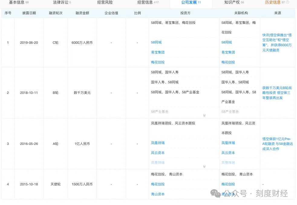Open the 悟空保获1亿元Pre-A轮融资 source link
This screenshot has height=205, width=297.
click(277, 144)
